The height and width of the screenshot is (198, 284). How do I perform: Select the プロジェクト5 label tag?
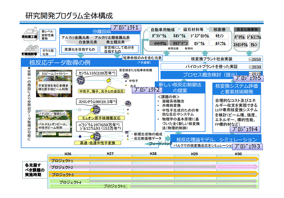point(248,78)
